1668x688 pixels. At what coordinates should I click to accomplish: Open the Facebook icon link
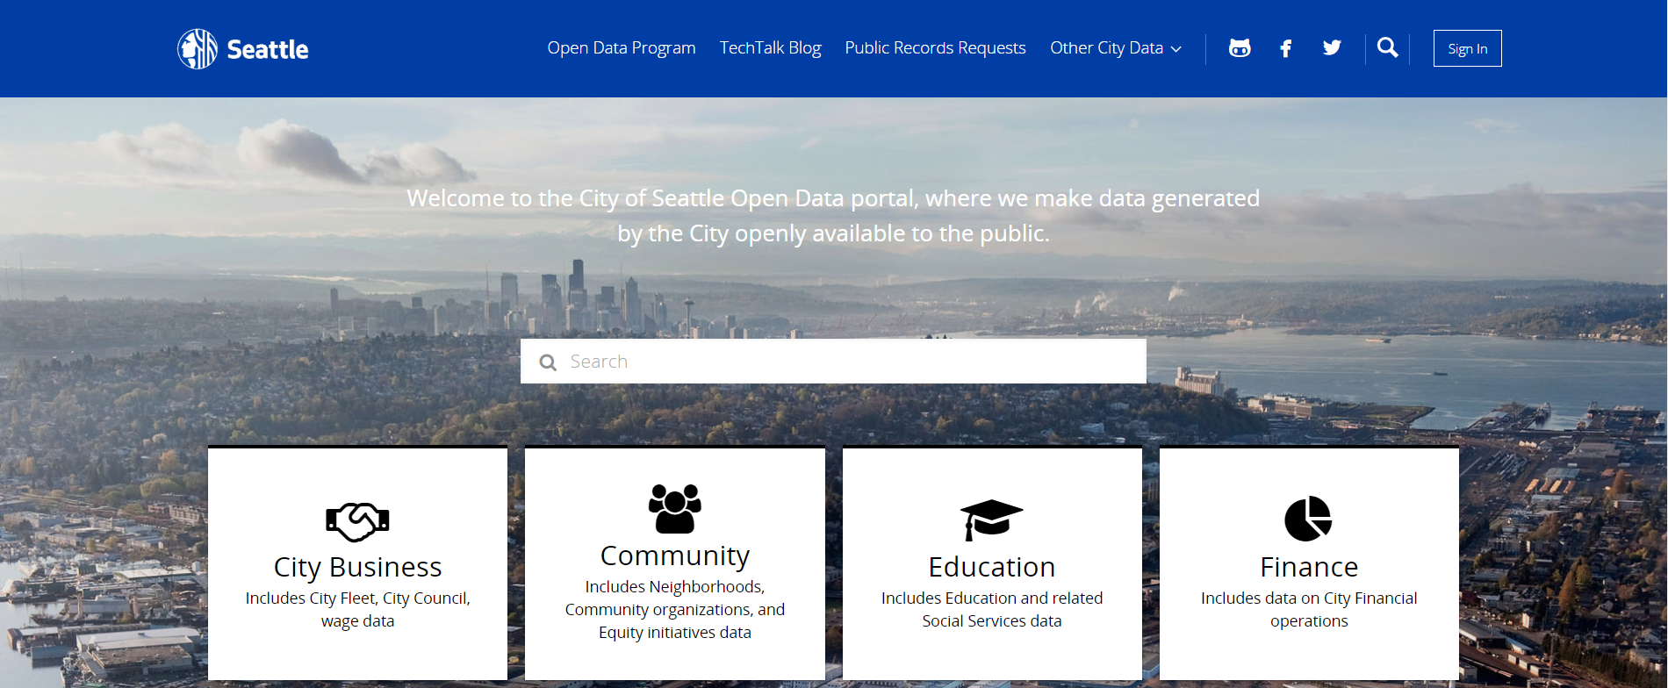[x=1286, y=48]
